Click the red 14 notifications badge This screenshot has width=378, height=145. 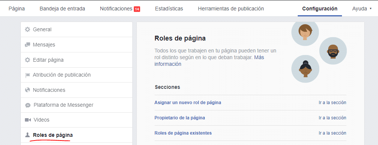click(137, 9)
